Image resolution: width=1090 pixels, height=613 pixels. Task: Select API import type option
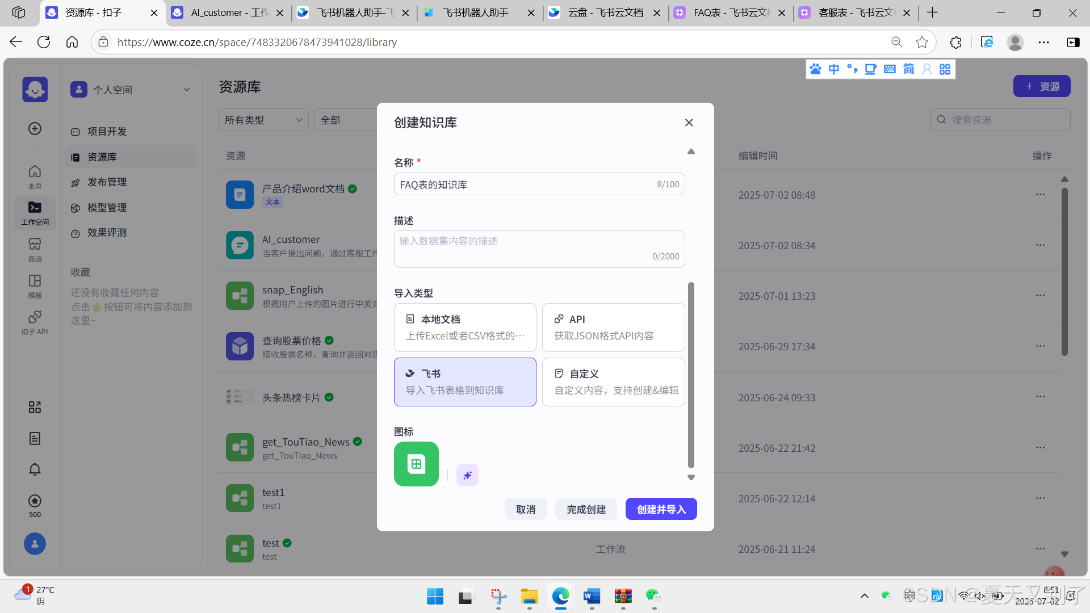tap(613, 328)
